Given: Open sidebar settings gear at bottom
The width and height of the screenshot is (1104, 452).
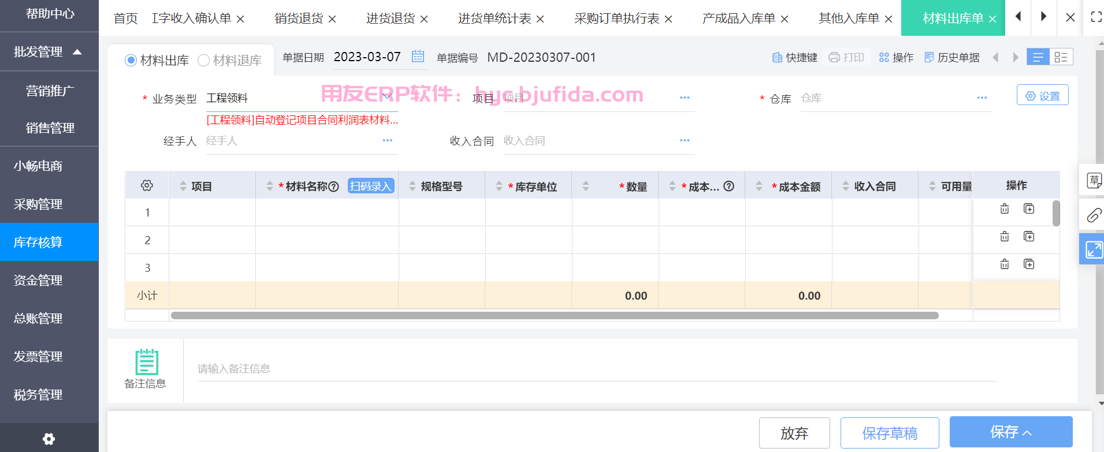Looking at the screenshot, I should 49,439.
